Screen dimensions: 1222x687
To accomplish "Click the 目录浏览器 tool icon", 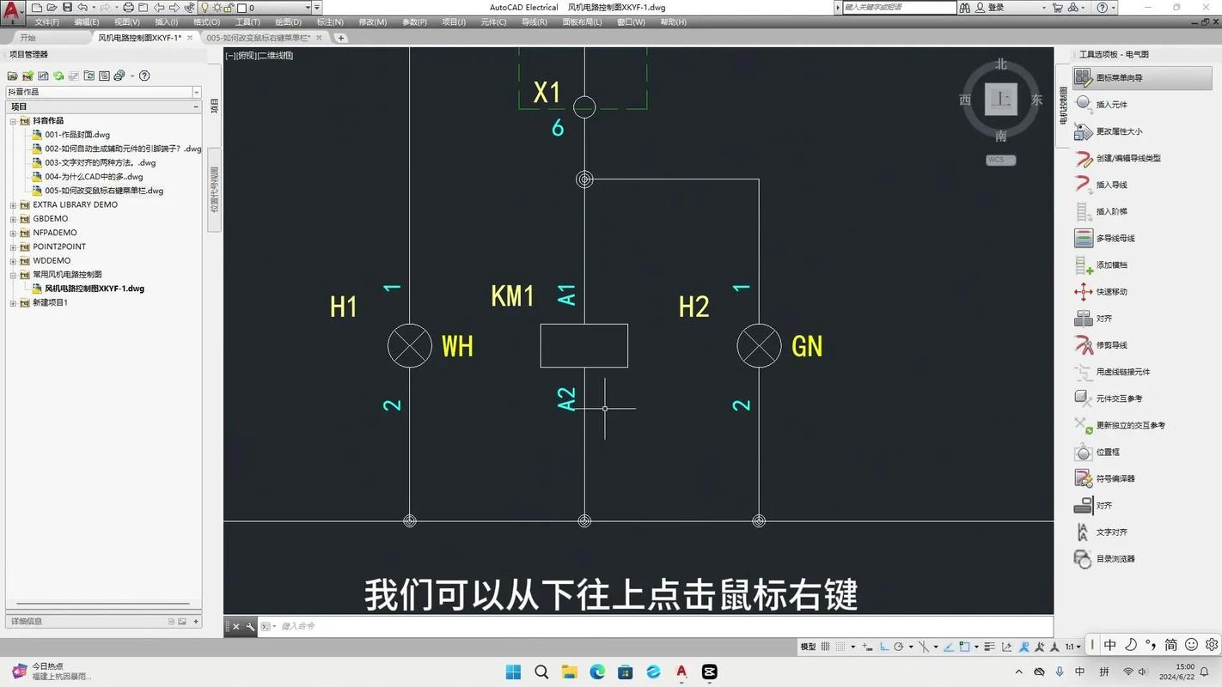I will tap(1083, 559).
